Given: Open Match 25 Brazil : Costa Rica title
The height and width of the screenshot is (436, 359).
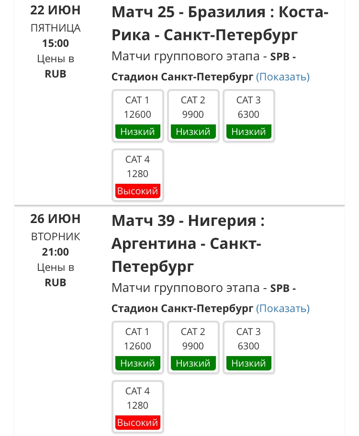Looking at the screenshot, I should [220, 23].
